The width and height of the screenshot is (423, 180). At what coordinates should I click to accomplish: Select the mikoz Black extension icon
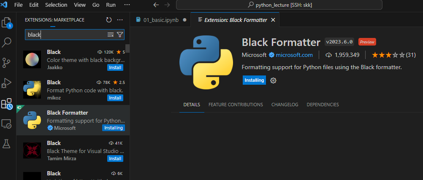coord(32,90)
